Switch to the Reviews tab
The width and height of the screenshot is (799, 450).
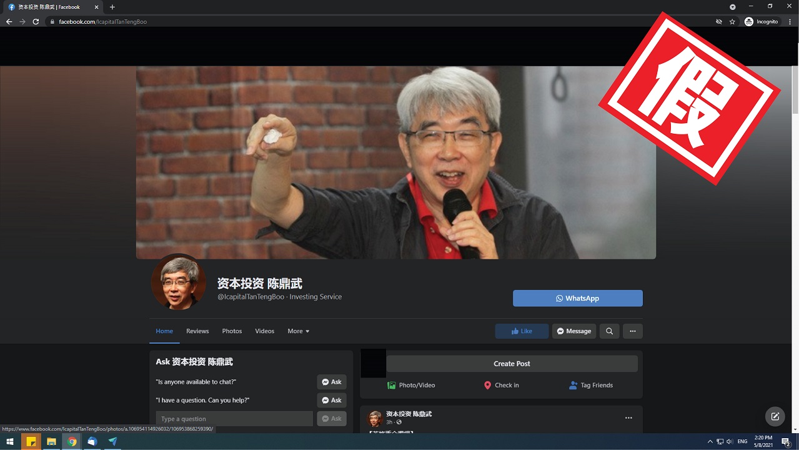pyautogui.click(x=197, y=331)
